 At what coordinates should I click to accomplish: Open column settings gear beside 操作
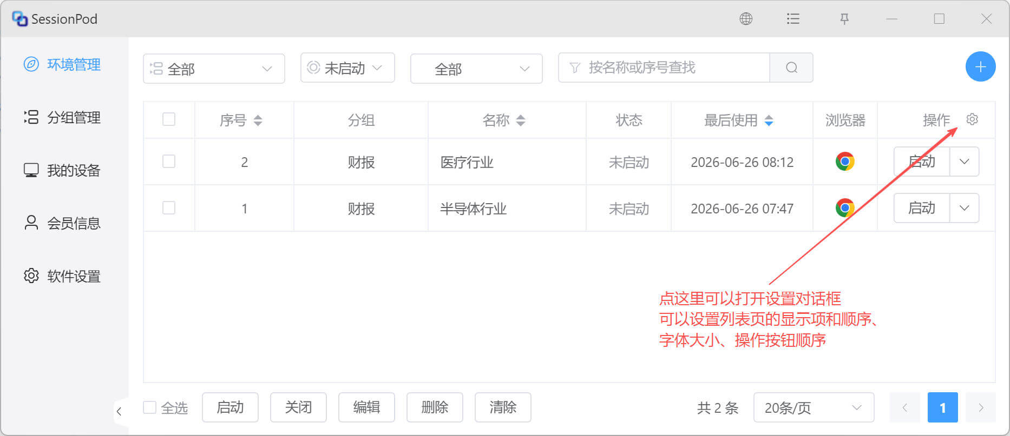(972, 119)
